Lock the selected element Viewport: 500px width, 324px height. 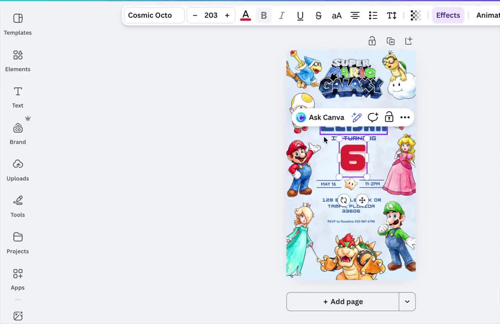coord(389,117)
